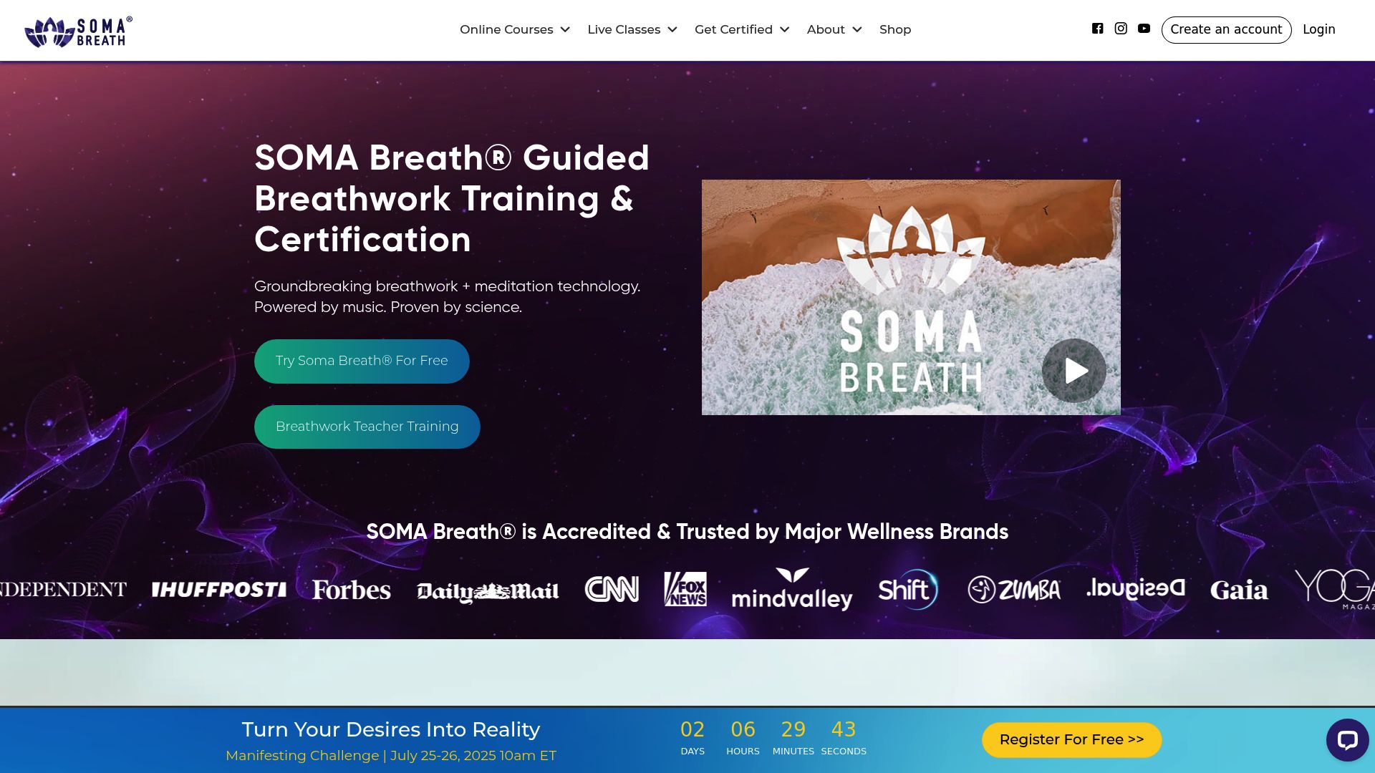Image resolution: width=1375 pixels, height=773 pixels.
Task: Click the mirrored Deezer-style logo
Action: click(1136, 588)
